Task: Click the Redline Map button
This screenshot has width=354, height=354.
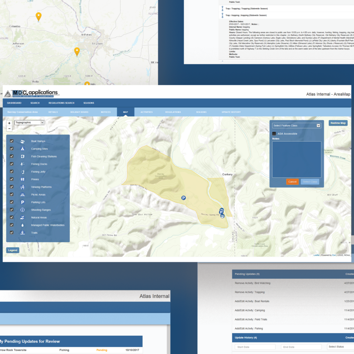Action: pos(338,123)
